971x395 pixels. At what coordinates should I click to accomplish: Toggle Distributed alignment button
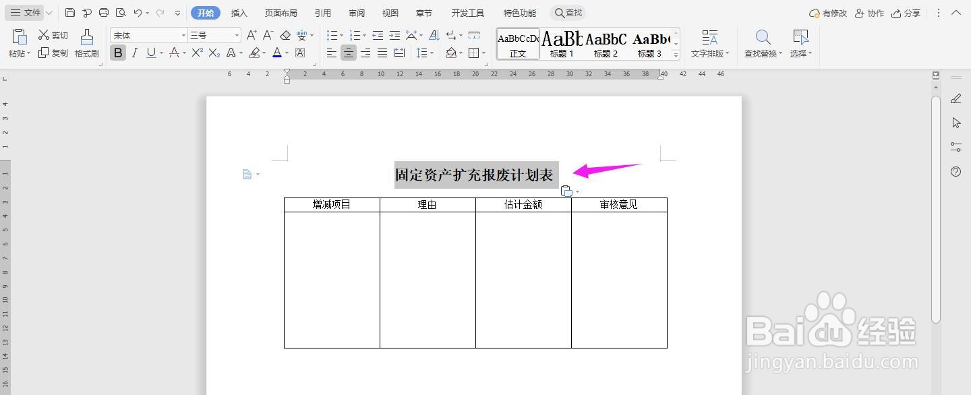[399, 53]
